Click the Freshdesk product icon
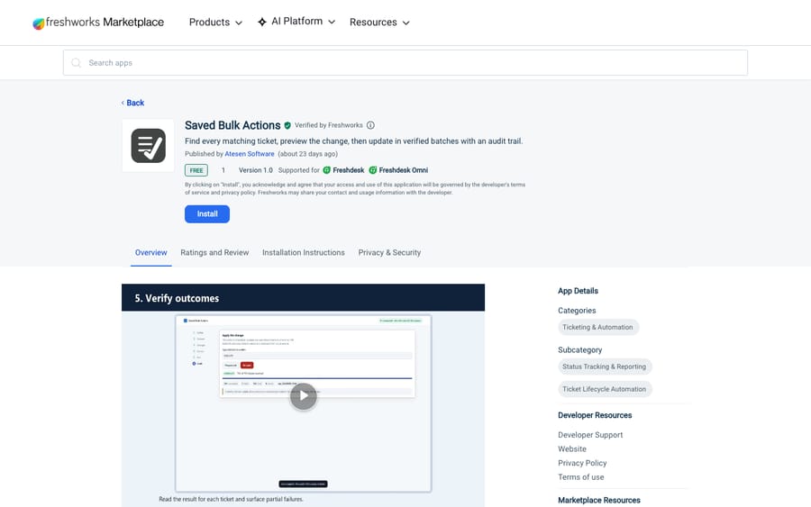 coord(326,170)
